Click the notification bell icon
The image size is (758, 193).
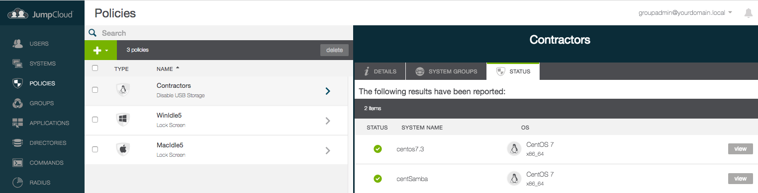click(x=748, y=13)
